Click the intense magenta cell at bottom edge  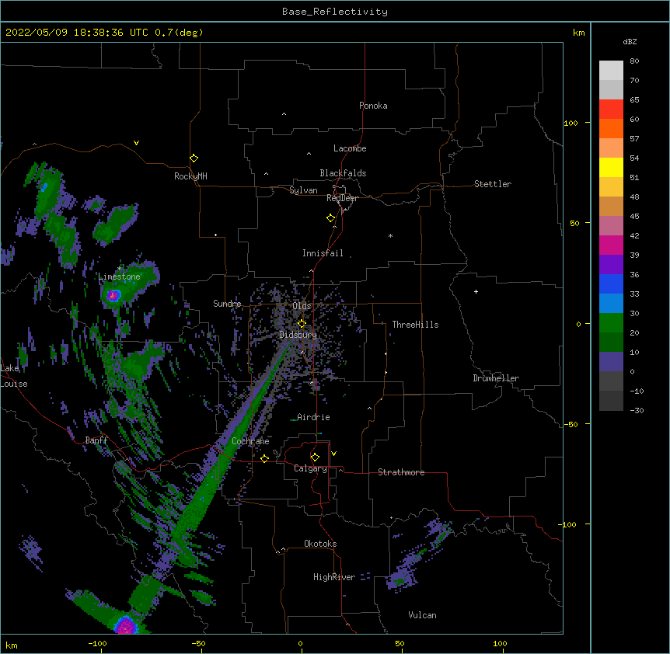click(x=126, y=626)
